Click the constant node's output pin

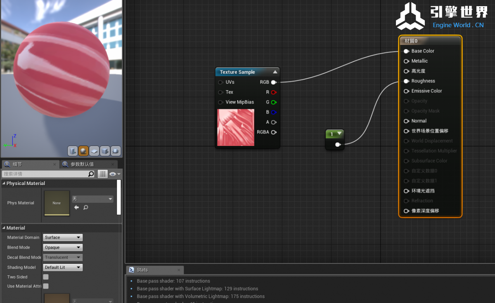click(338, 145)
